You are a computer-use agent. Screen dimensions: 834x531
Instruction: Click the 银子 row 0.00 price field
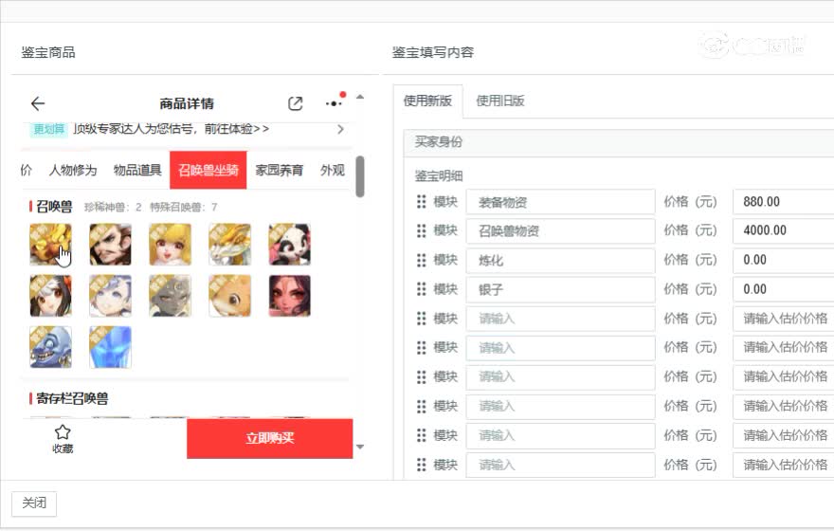(784, 289)
